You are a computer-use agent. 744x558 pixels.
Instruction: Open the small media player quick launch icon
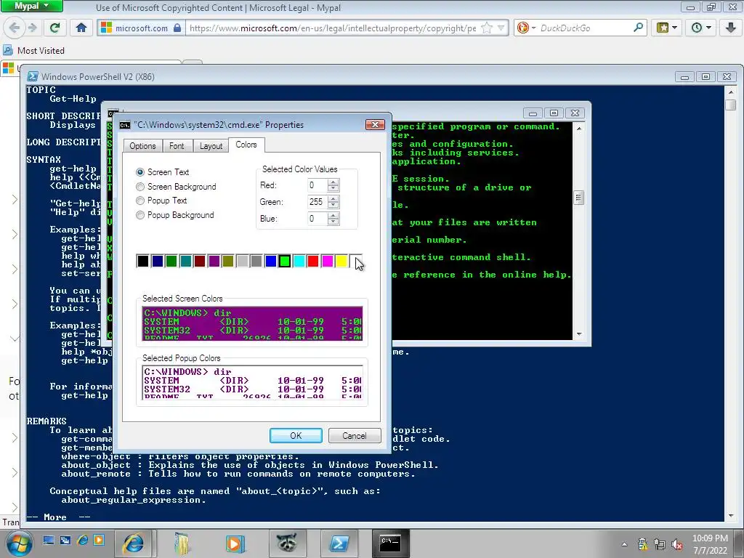99,540
